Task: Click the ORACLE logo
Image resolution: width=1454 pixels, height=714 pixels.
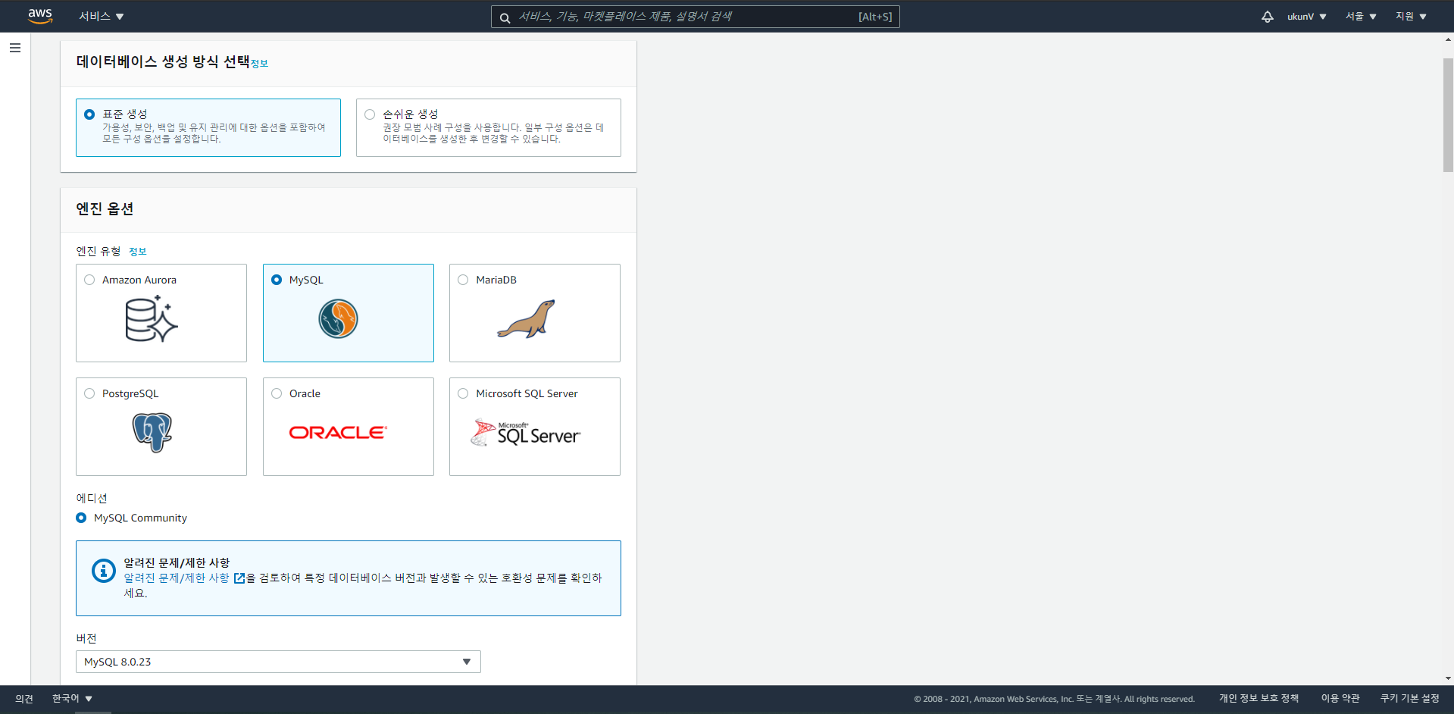Action: pos(338,432)
